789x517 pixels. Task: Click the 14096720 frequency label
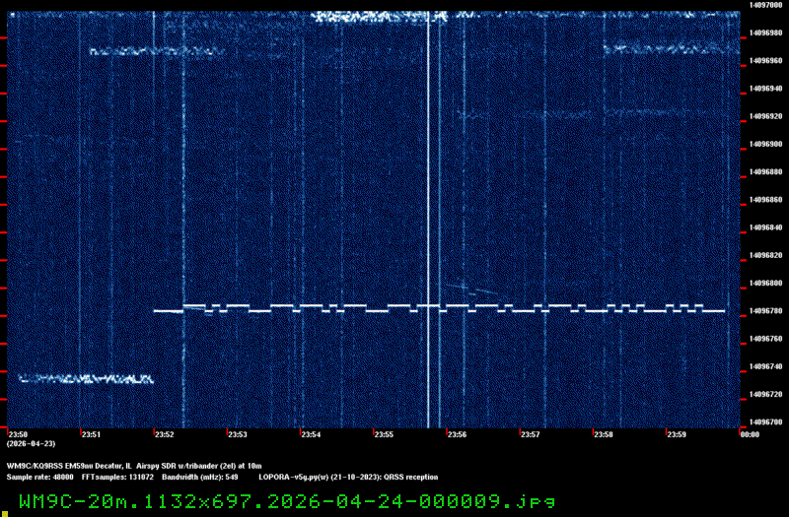coord(765,395)
